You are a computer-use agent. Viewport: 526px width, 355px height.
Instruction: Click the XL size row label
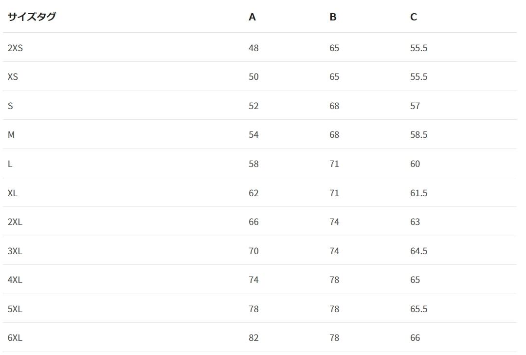(x=13, y=193)
